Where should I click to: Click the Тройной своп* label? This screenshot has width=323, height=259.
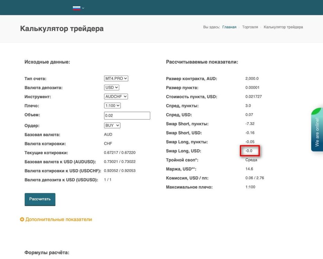182,160
